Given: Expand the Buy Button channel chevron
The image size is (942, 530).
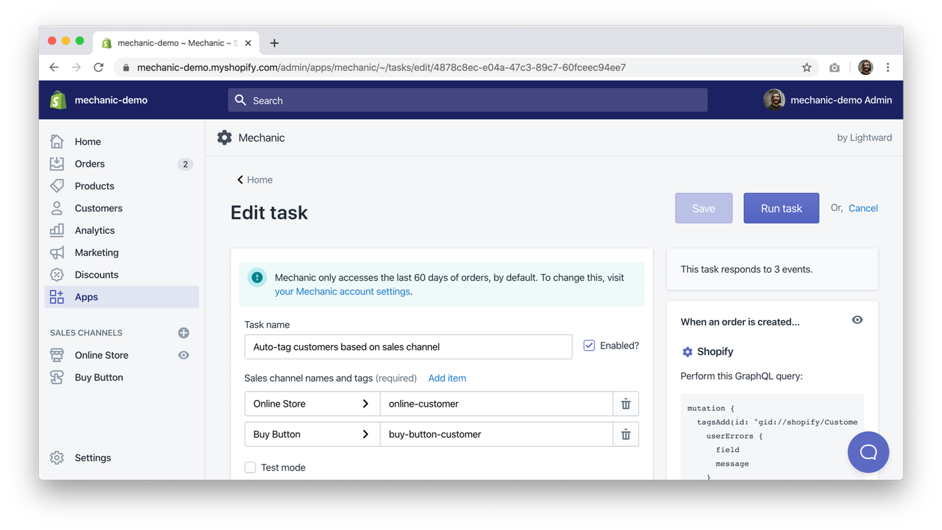Looking at the screenshot, I should (x=365, y=435).
